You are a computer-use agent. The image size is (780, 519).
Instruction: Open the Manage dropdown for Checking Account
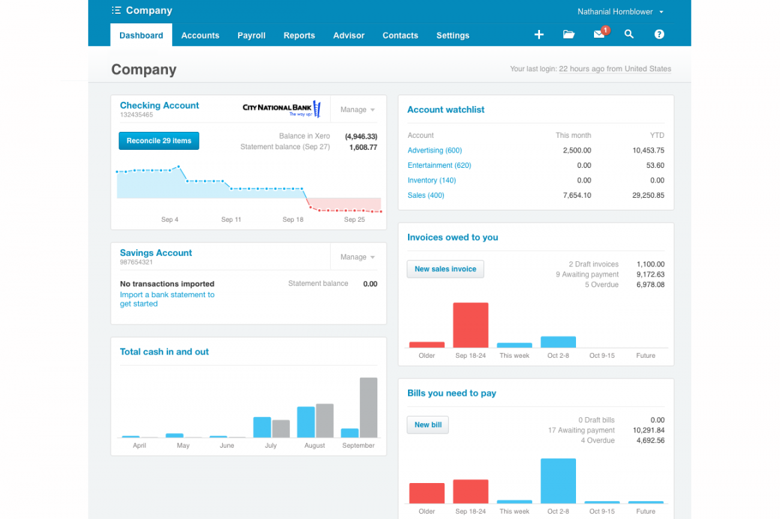pyautogui.click(x=357, y=109)
